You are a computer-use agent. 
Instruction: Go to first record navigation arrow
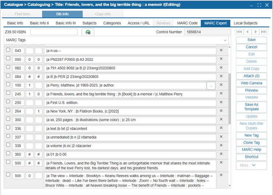239,32
